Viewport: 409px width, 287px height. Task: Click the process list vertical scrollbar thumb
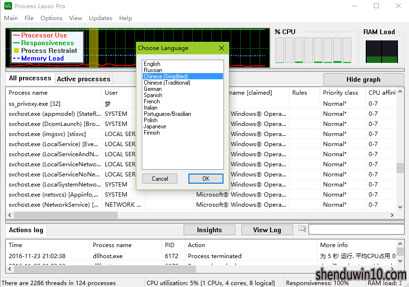click(x=400, y=168)
